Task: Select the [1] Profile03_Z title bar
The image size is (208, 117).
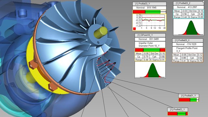Action: click(188, 3)
